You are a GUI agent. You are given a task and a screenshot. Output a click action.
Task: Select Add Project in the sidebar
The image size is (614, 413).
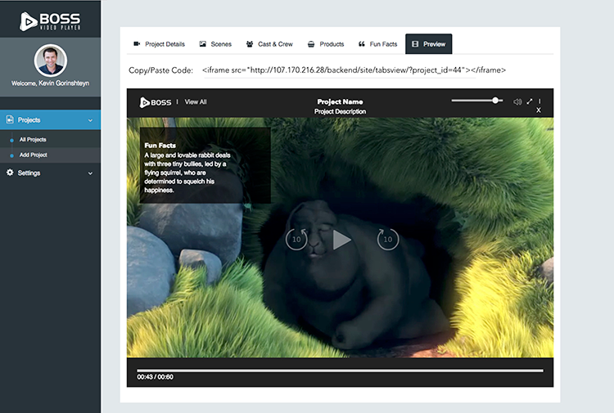tap(34, 155)
